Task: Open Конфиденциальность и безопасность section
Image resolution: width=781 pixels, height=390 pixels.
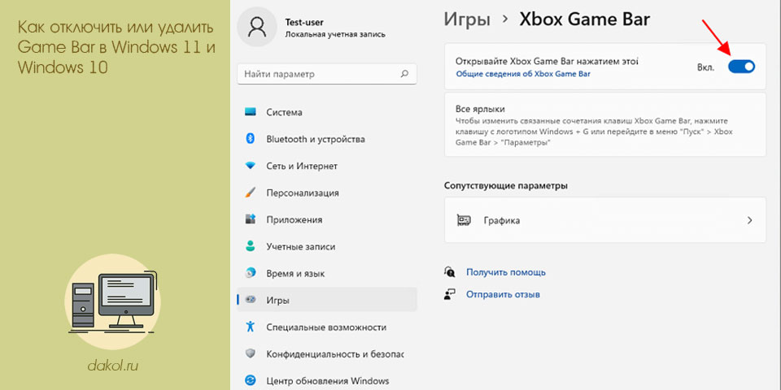Action: coord(327,354)
